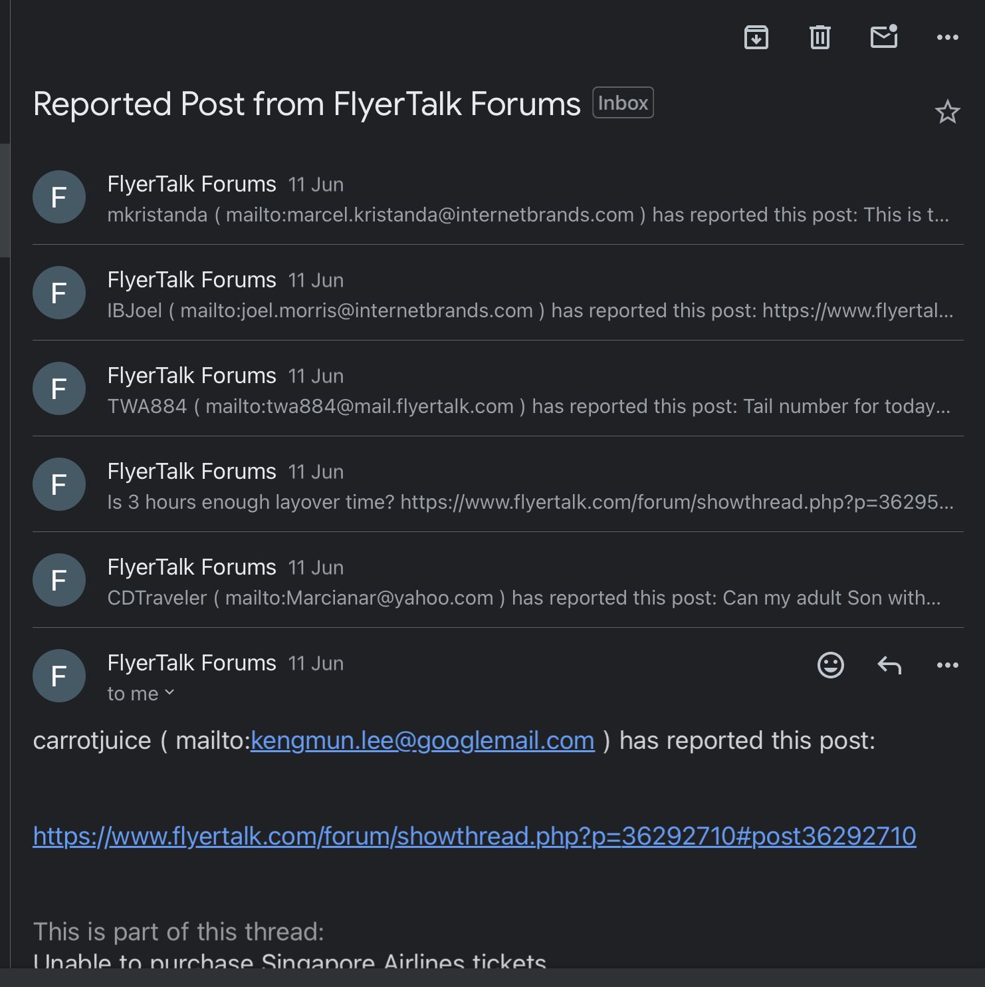Click the sender avatar of expanded message

(59, 676)
